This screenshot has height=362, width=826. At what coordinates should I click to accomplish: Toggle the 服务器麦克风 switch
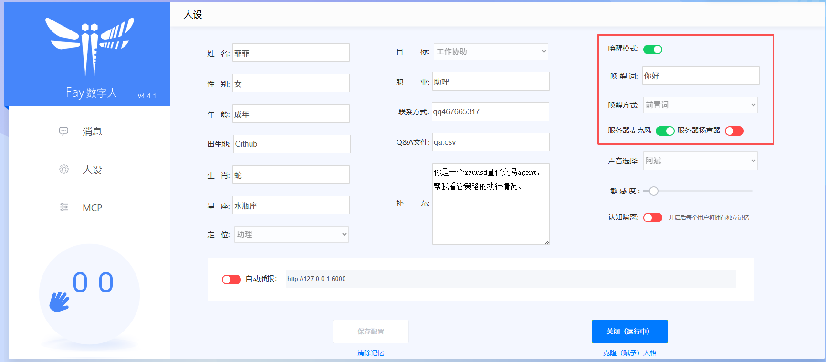pyautogui.click(x=665, y=131)
